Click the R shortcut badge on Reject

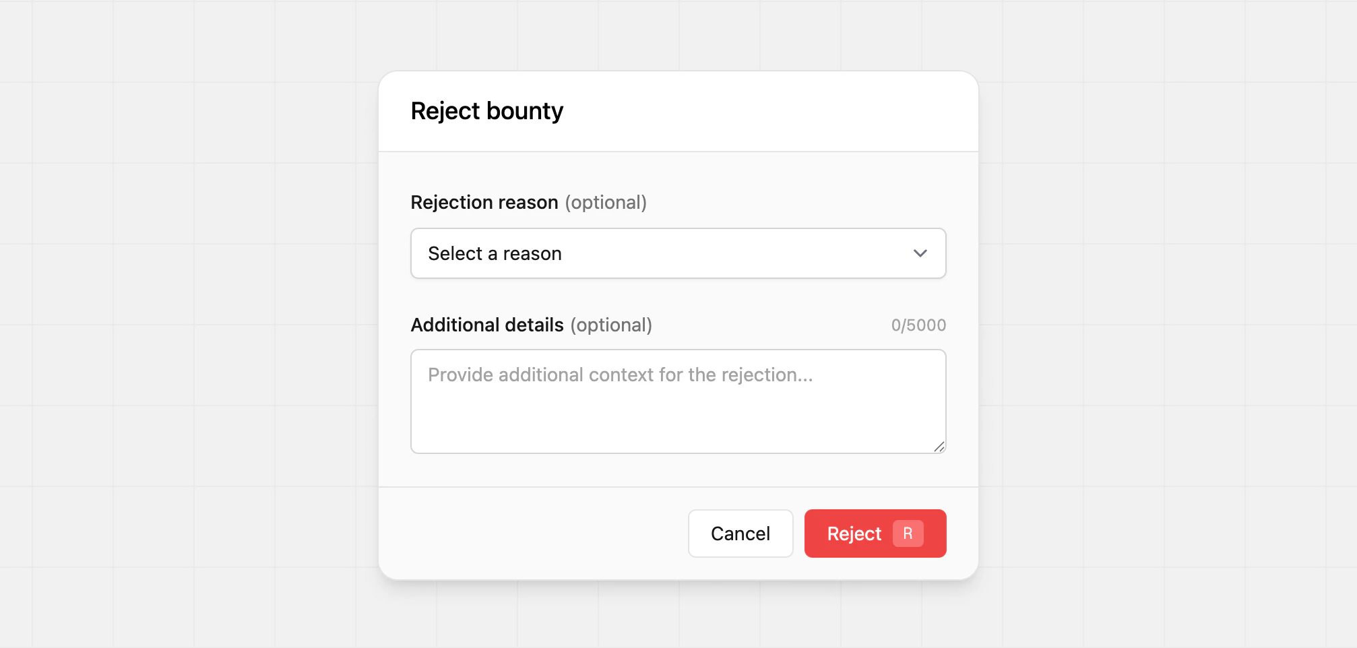pos(909,533)
